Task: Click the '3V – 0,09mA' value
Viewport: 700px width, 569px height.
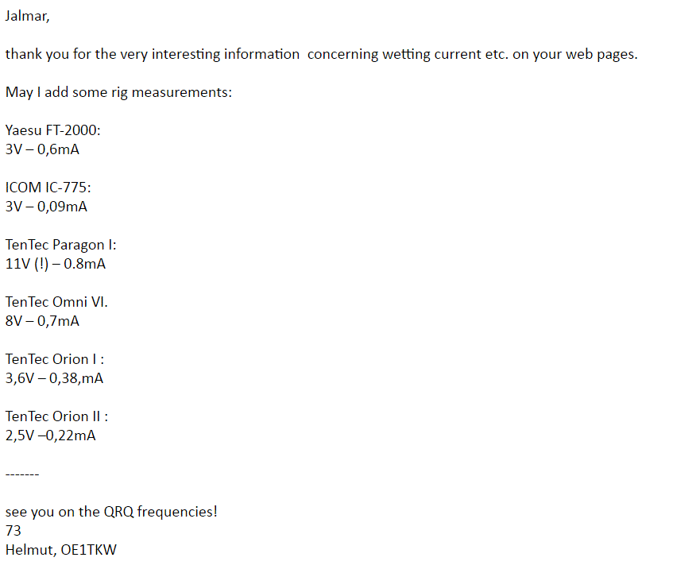Action: click(x=46, y=207)
